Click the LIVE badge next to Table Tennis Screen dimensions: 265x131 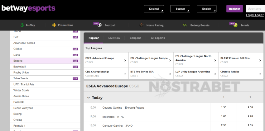point(75,78)
